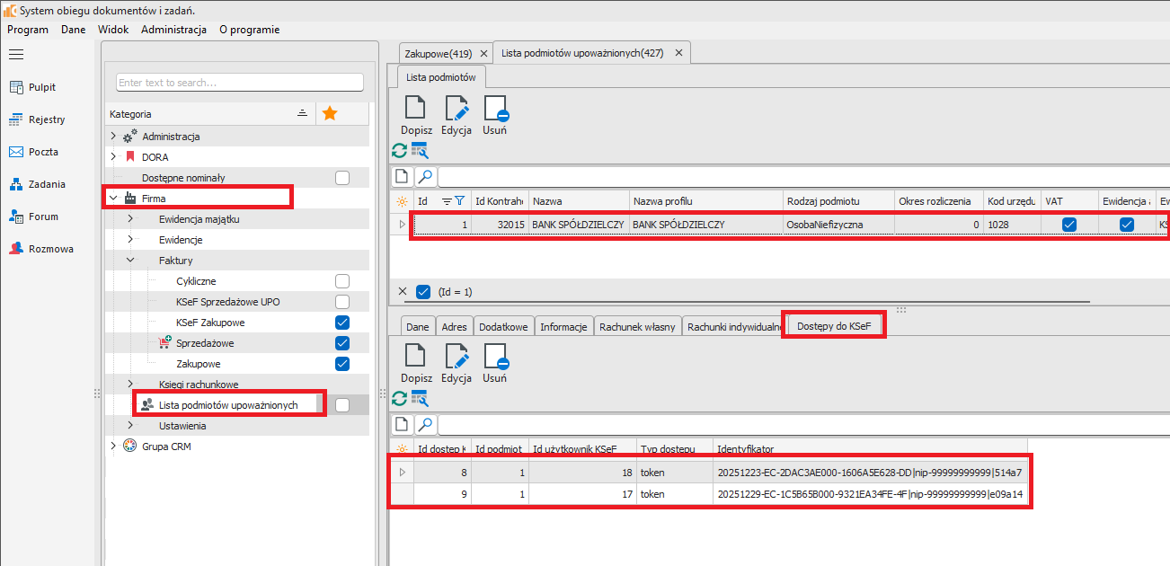Click the category search text field
Viewport: 1170px width, 566px height.
[239, 83]
